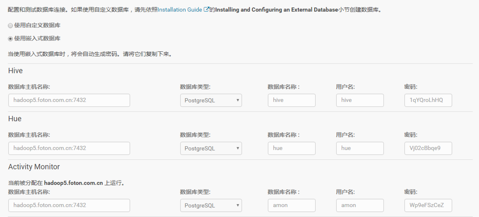
Task: Click the Hive username field
Action: pyautogui.click(x=360, y=100)
